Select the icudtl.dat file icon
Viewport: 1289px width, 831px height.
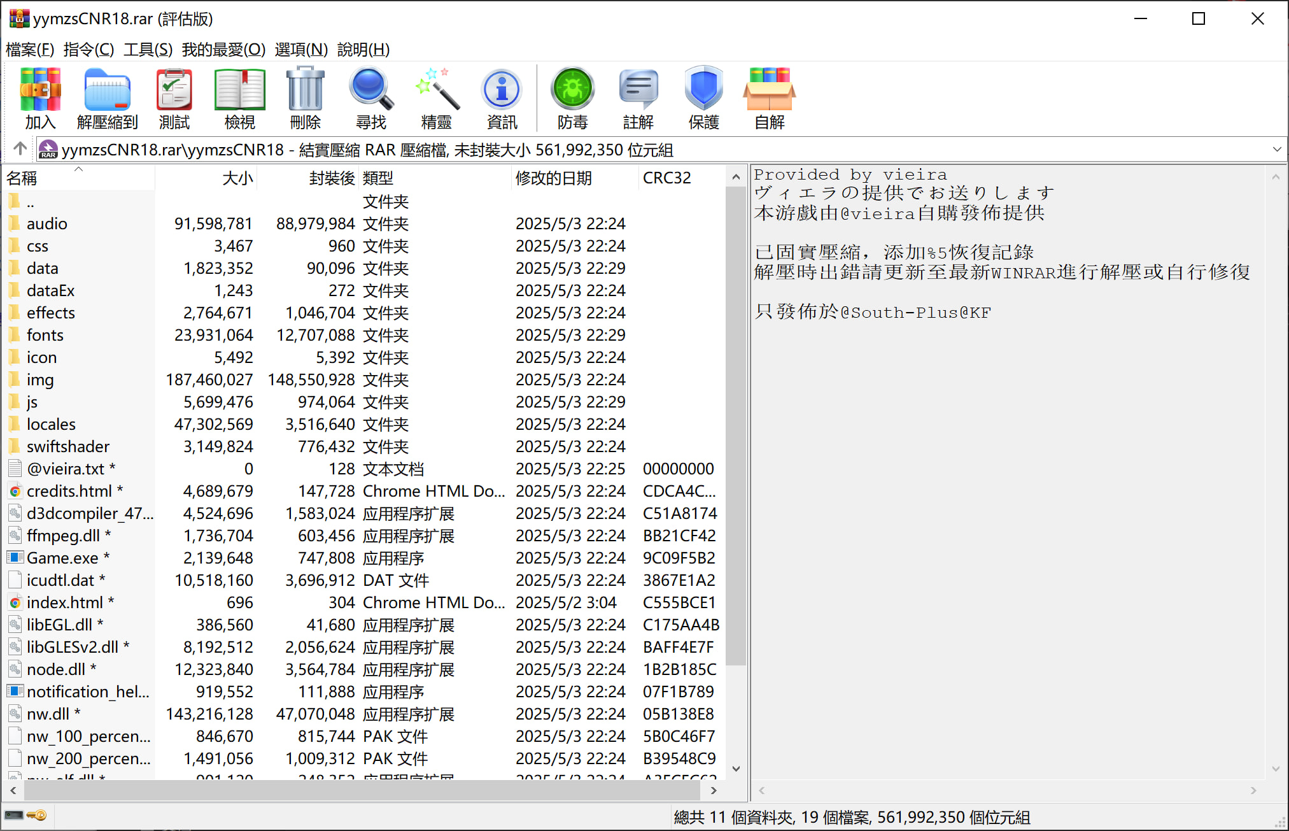(15, 580)
